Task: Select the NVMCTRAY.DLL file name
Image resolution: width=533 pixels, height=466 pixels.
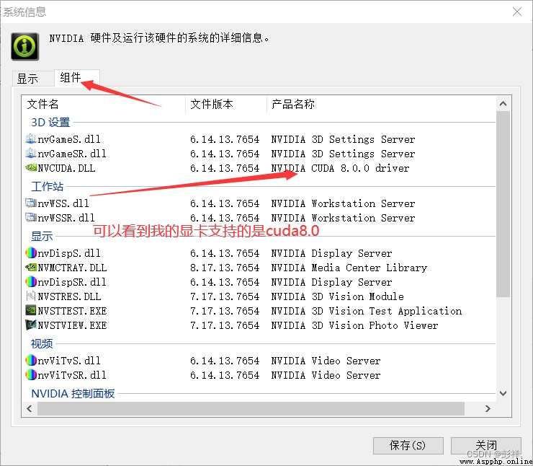Action: tap(73, 268)
